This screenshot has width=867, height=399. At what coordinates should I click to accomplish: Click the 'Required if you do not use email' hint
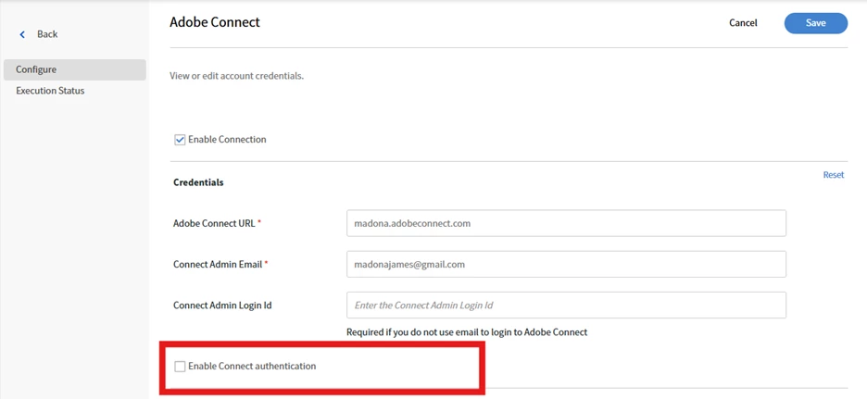pos(467,332)
